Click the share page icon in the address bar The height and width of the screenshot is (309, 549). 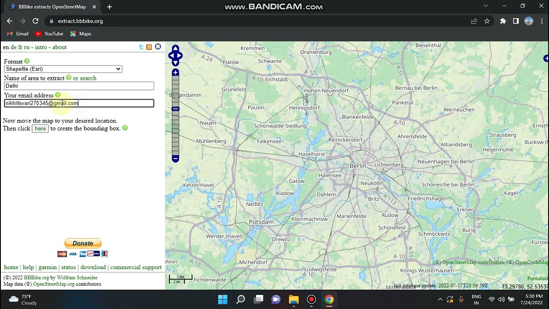click(474, 21)
